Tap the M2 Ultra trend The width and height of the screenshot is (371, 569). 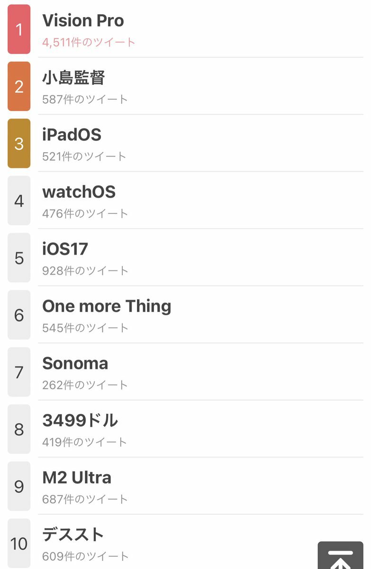(x=77, y=477)
